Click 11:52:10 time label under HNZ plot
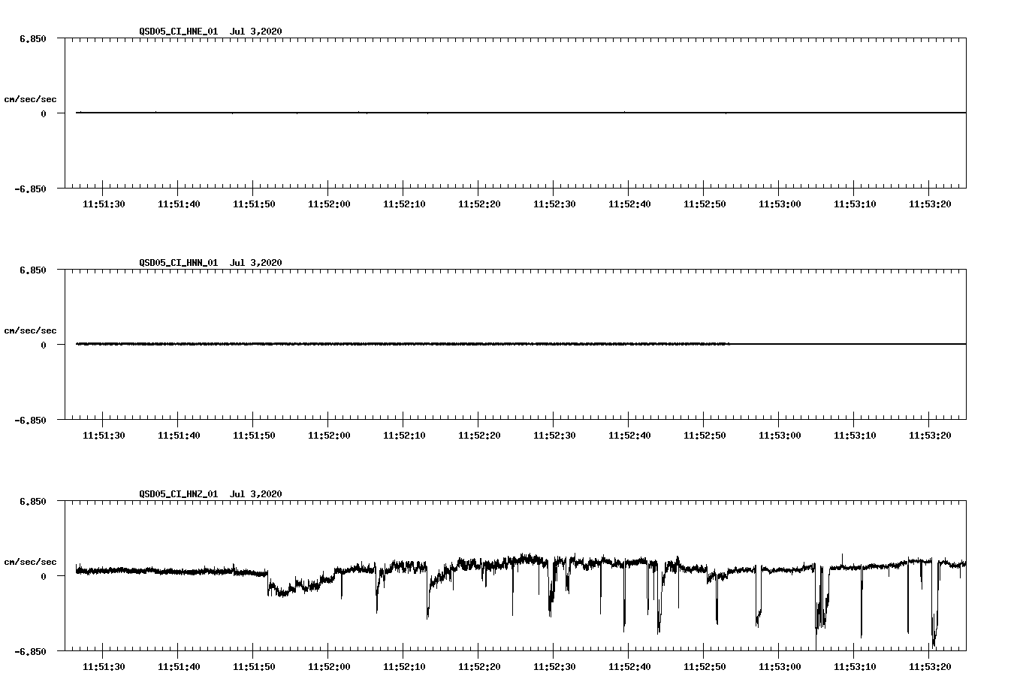Viewport: 1020px width, 694px height. (404, 667)
